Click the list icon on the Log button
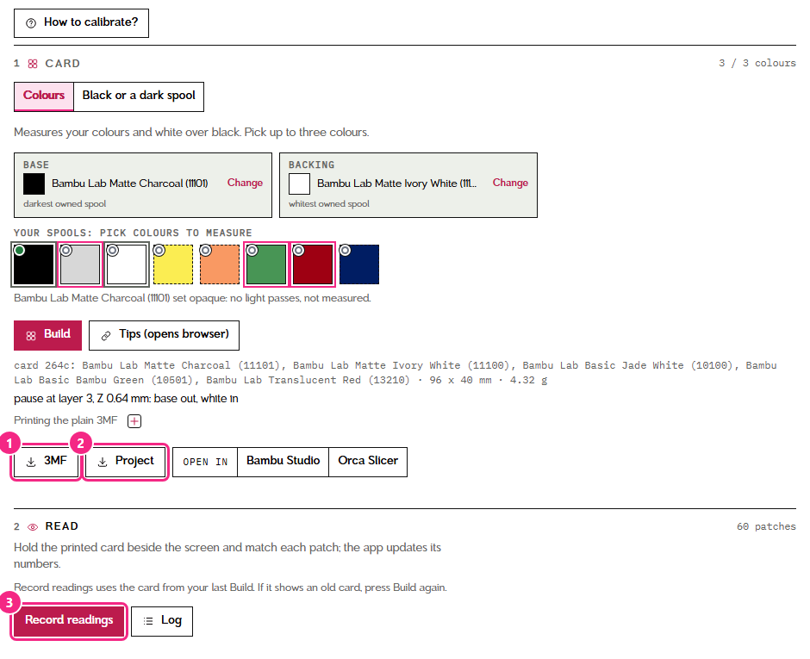 pyautogui.click(x=148, y=621)
